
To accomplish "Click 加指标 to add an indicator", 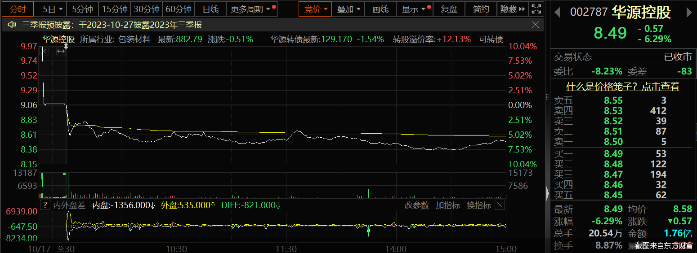I will tap(447, 205).
